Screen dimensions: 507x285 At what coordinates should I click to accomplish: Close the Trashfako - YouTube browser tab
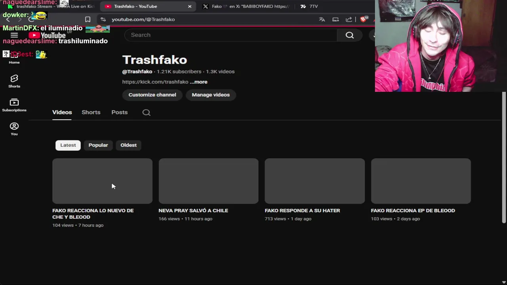[190, 6]
